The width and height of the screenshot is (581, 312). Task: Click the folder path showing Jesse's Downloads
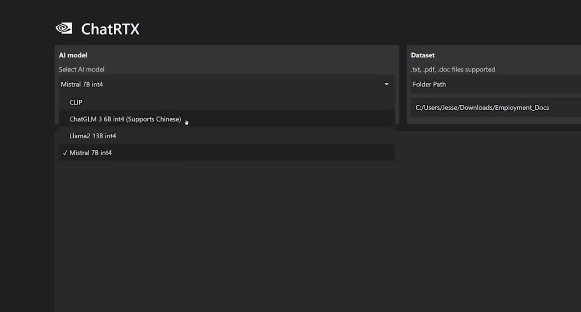click(482, 107)
